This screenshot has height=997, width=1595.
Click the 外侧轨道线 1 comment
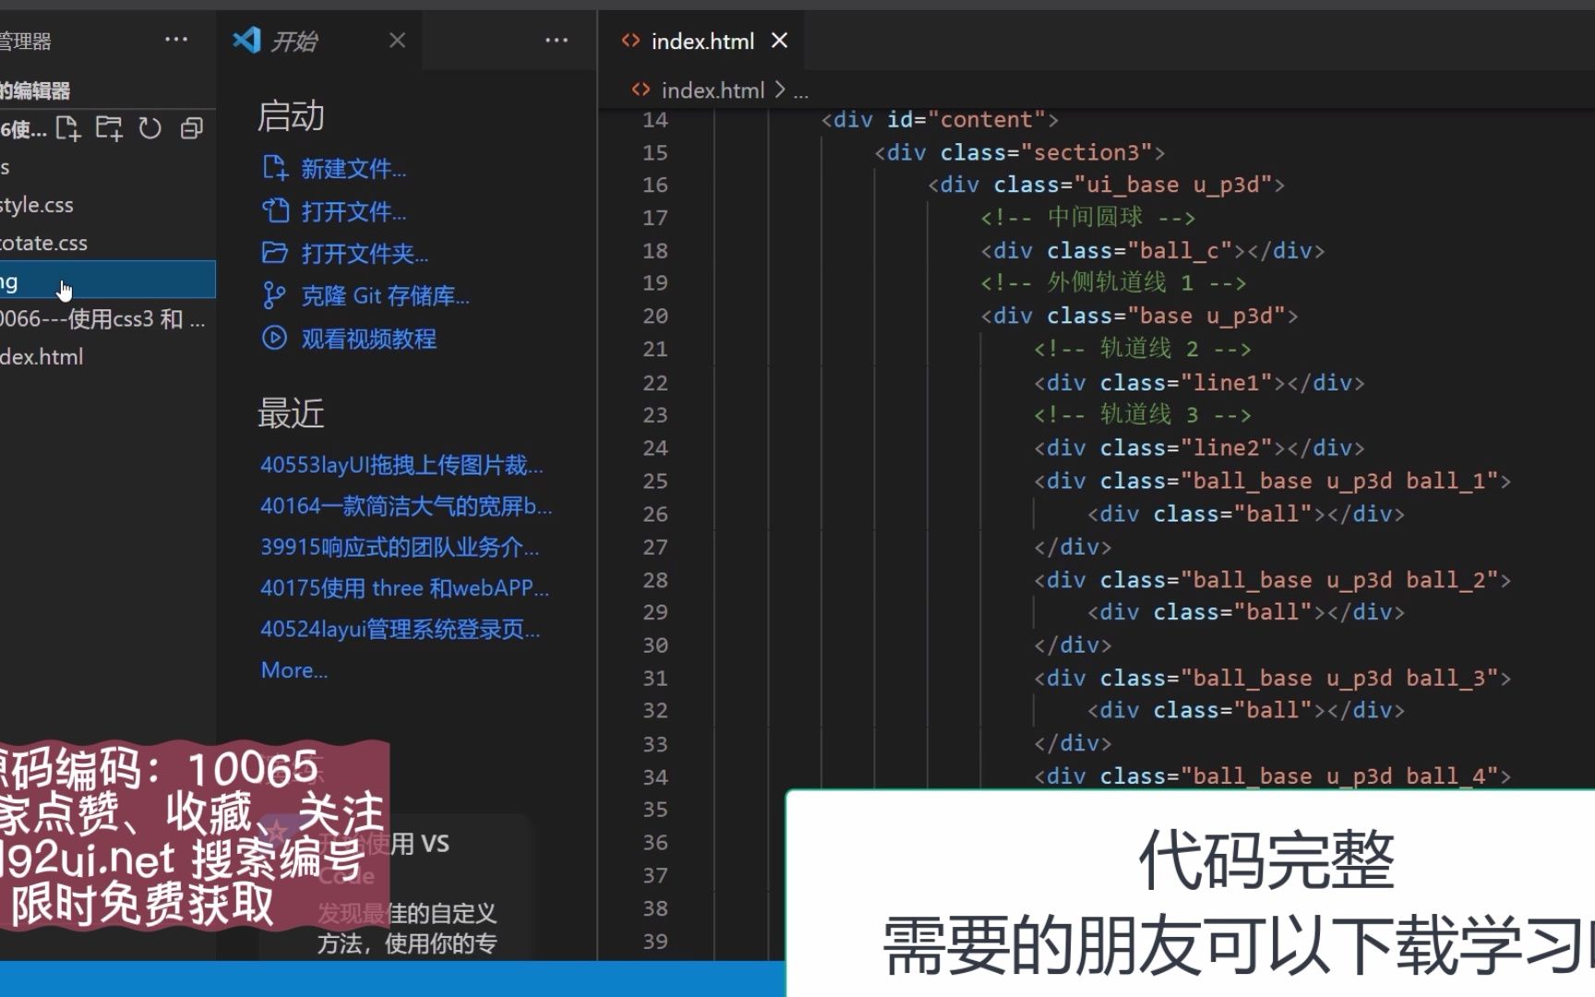[1113, 283]
